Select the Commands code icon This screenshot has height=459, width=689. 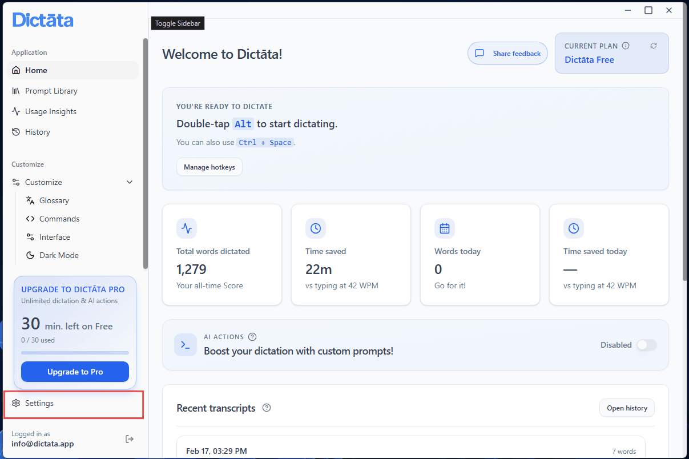coord(30,219)
